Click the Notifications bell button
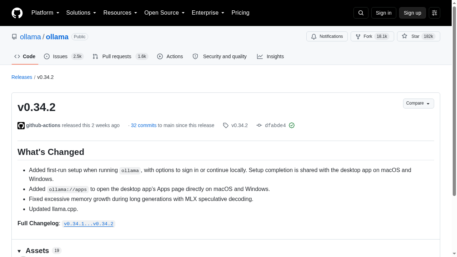The height and width of the screenshot is (257, 457). 327,36
